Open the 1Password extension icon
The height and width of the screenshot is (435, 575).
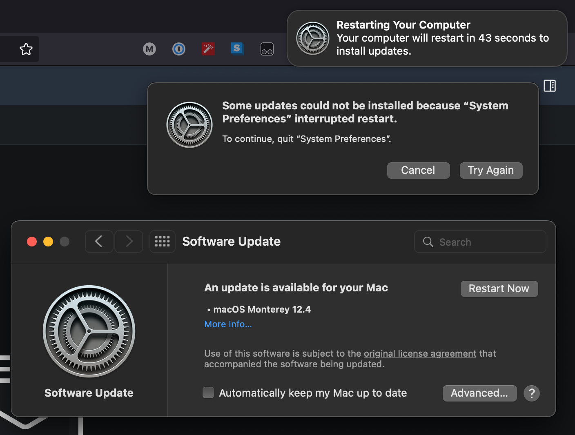(x=179, y=49)
